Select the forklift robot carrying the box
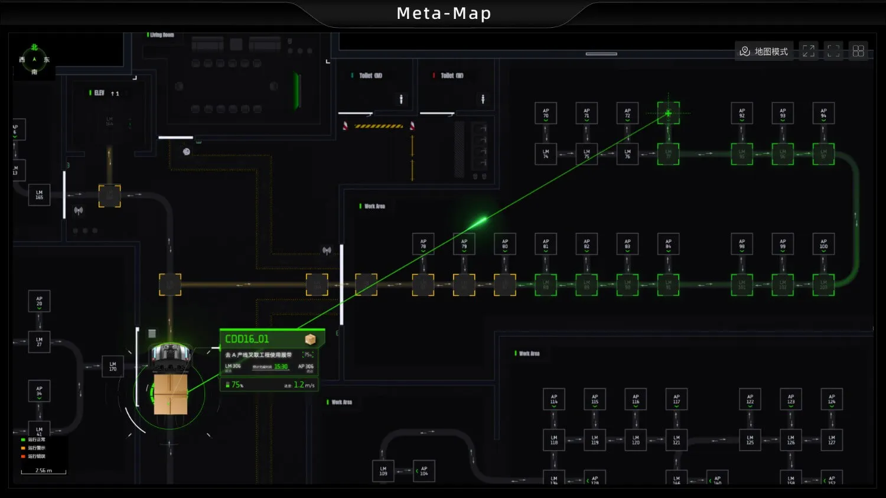886x498 pixels. tap(170, 378)
